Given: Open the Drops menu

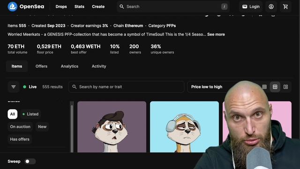Looking at the screenshot, I should 61,7.
